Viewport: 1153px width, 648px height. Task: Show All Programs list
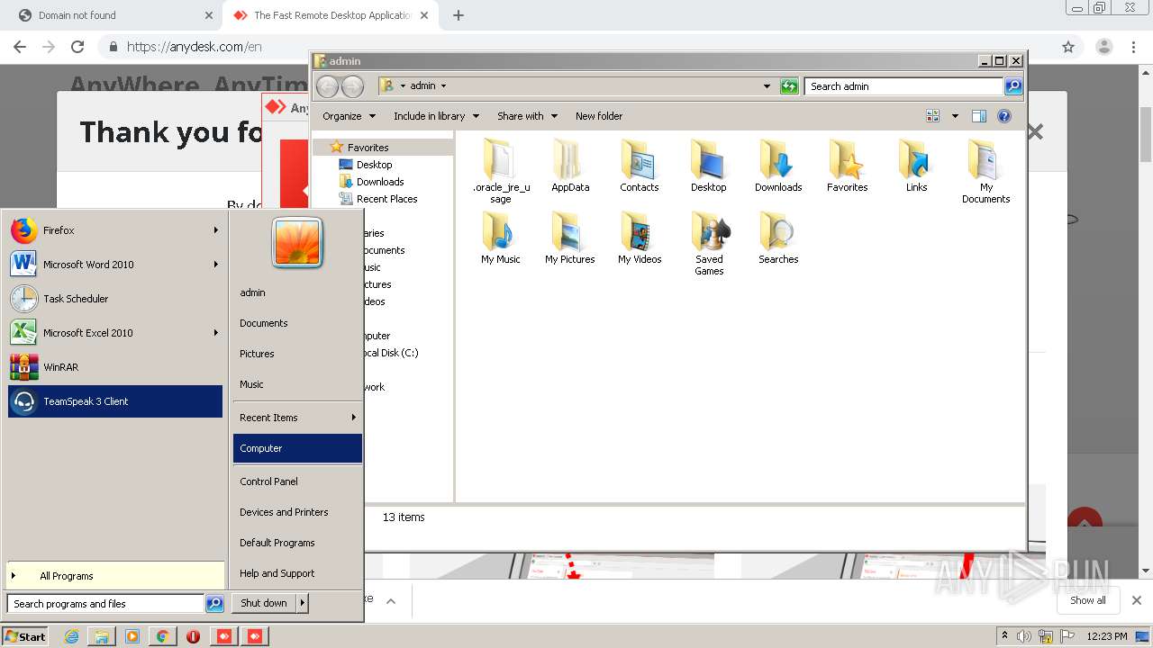click(115, 576)
